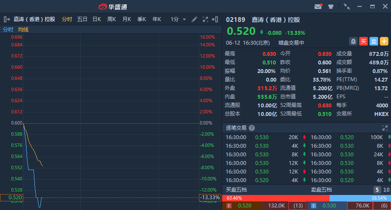This screenshot has height=210, width=391.
Task: Click the 内盘 555.6万 value
Action: [267, 97]
